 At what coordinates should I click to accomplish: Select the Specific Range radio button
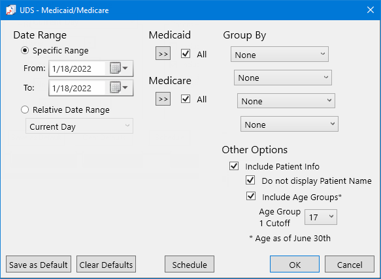[x=25, y=50]
